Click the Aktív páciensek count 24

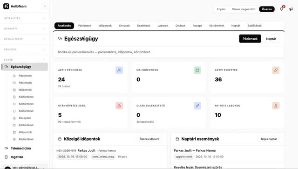tap(61, 79)
